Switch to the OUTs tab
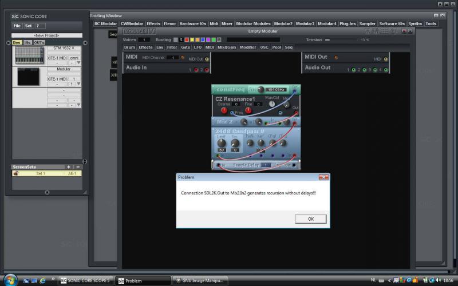 pos(39,42)
